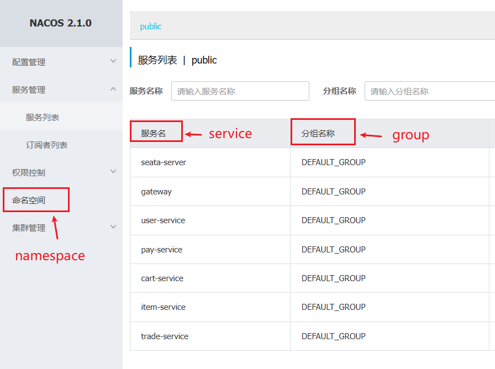Click the 服务名称 search input field
Image resolution: width=495 pixels, height=369 pixels.
[x=240, y=91]
